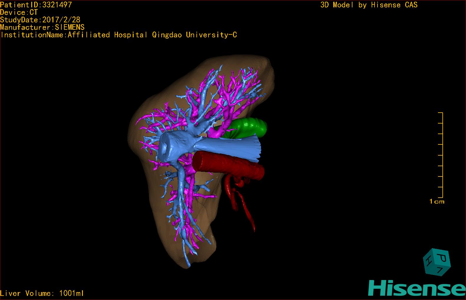
Task: Select the dark red cylindrical vessel
Action: 229,166
